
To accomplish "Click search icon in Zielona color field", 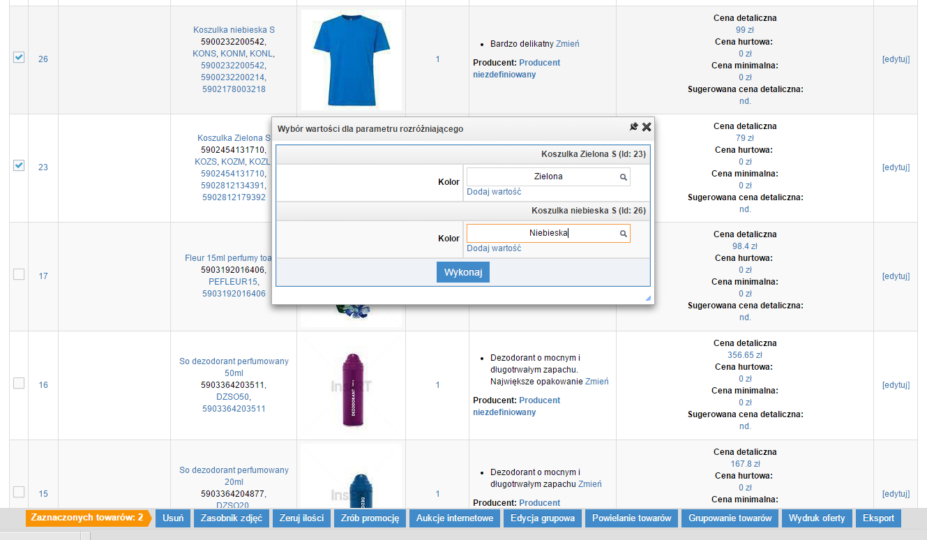I will [x=624, y=177].
